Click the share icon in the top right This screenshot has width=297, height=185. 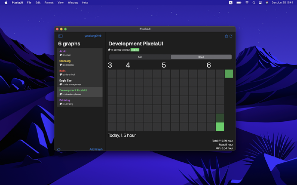click(226, 36)
